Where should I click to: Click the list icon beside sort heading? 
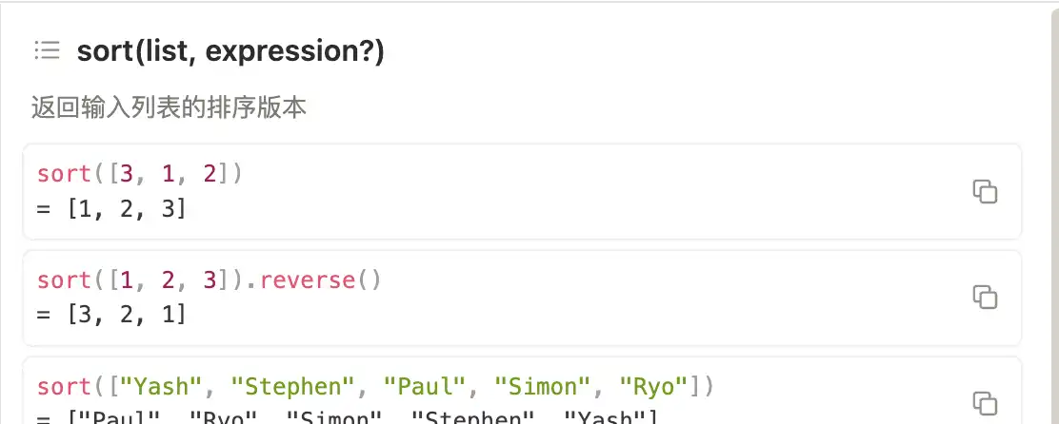47,50
